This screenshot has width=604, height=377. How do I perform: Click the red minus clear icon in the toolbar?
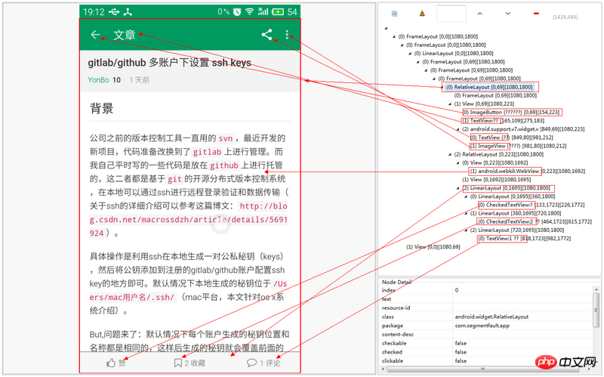pyautogui.click(x=536, y=14)
